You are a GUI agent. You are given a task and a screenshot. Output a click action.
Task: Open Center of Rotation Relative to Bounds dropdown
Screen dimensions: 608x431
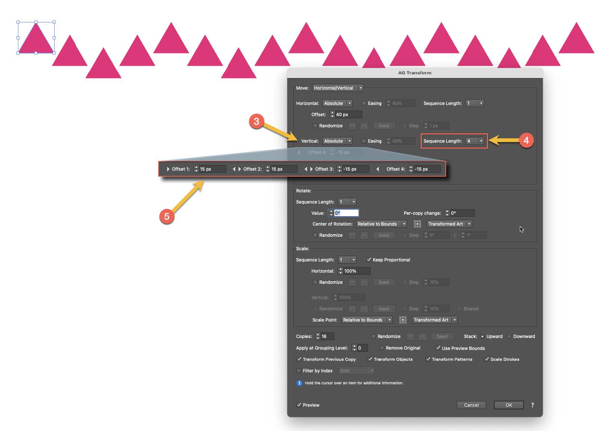click(x=381, y=224)
